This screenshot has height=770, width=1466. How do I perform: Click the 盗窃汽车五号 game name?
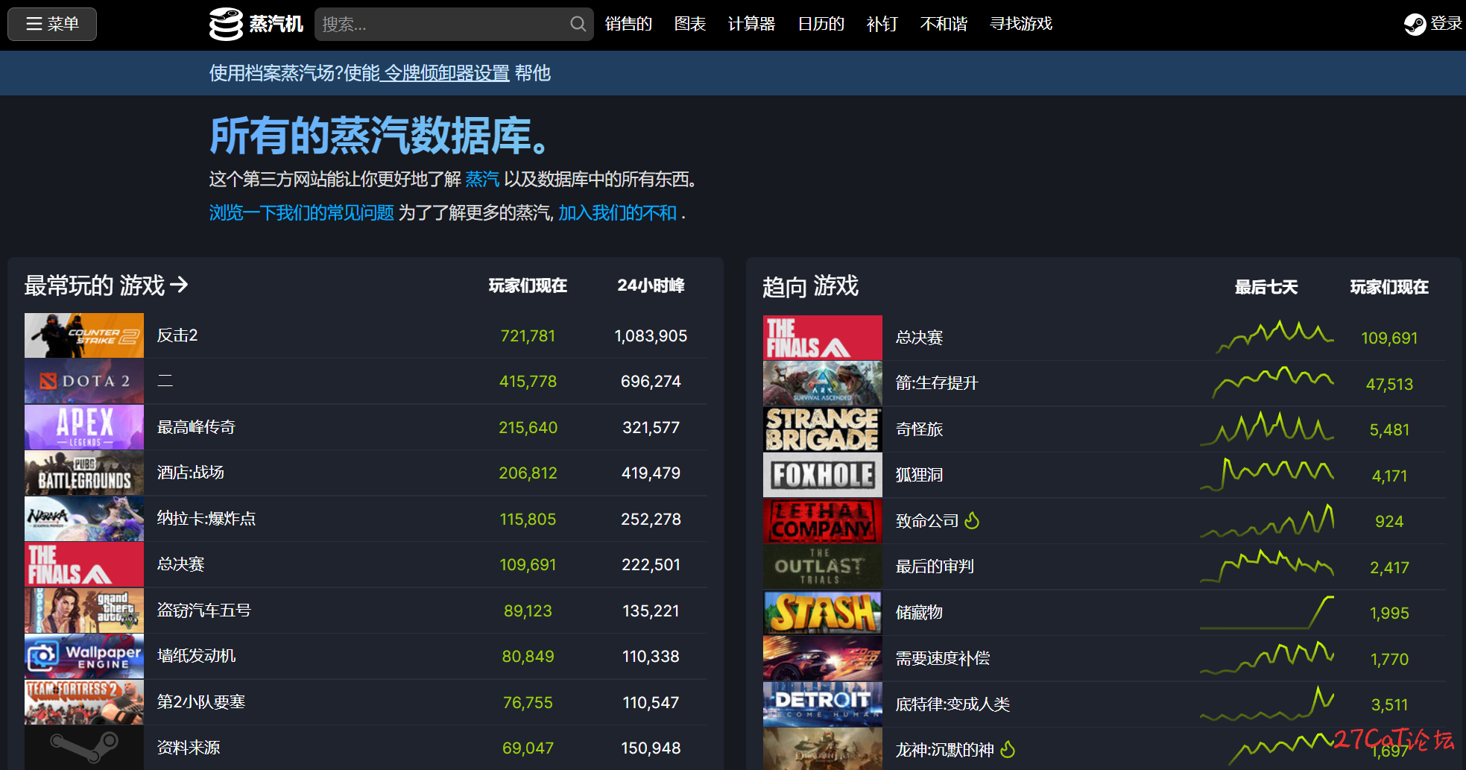pyautogui.click(x=204, y=610)
